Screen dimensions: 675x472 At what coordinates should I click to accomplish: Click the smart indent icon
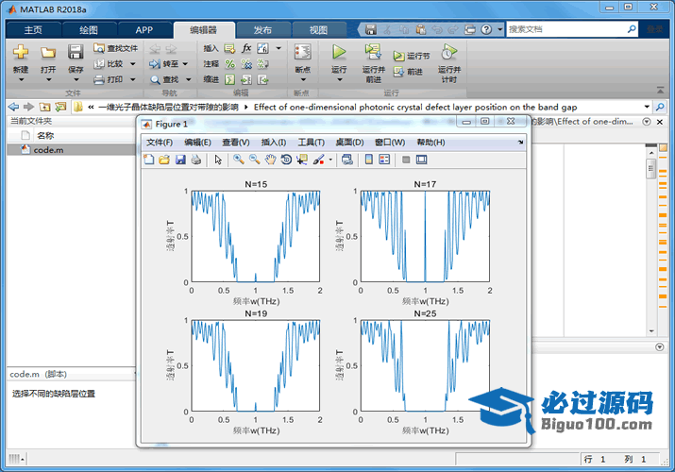230,79
